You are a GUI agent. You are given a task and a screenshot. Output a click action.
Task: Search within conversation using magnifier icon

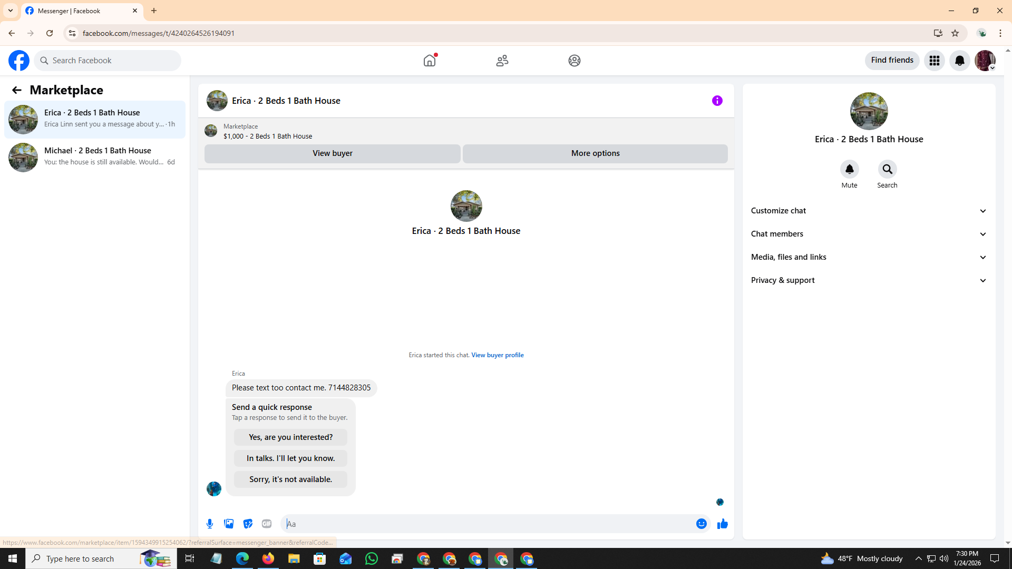887,170
